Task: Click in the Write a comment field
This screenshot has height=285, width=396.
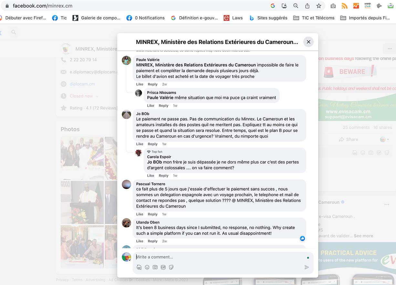Action: click(220, 257)
